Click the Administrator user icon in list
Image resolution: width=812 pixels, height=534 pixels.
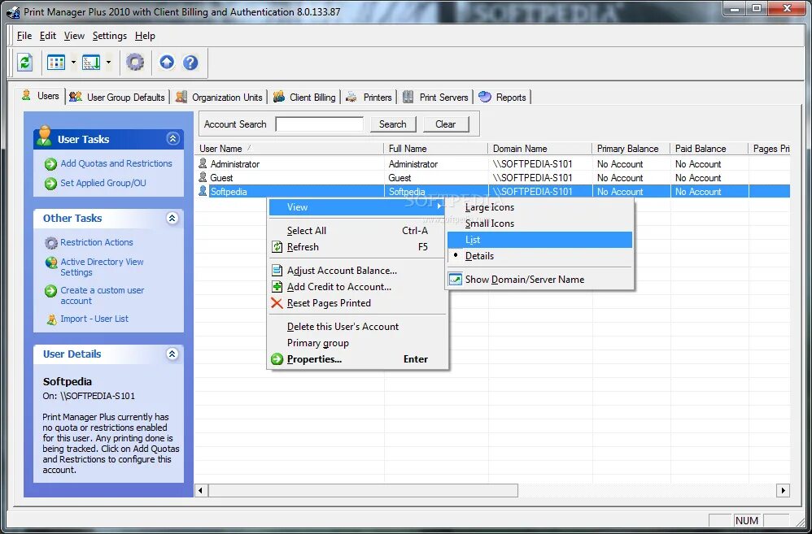pos(203,163)
